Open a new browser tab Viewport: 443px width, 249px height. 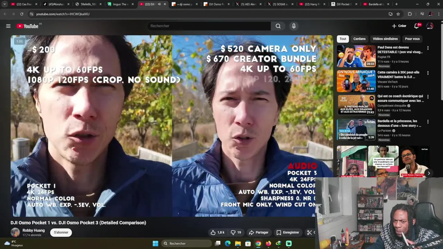pyautogui.click(x=396, y=4)
